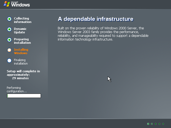Click the paragraph about Windows Server 2003 family
Viewport: 171px width, 128px height.
[x=103, y=34]
